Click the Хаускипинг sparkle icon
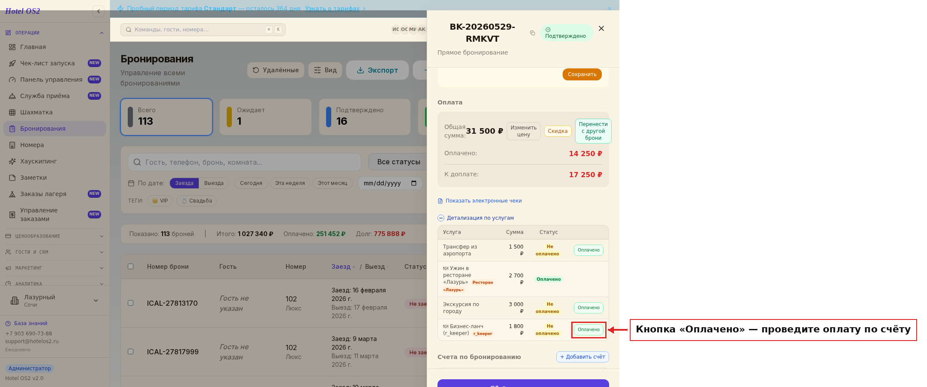927x387 pixels. 12,161
